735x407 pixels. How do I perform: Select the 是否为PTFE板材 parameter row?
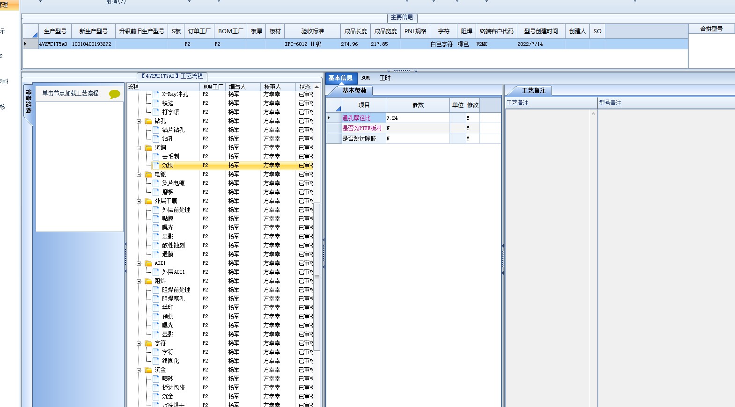coord(414,128)
